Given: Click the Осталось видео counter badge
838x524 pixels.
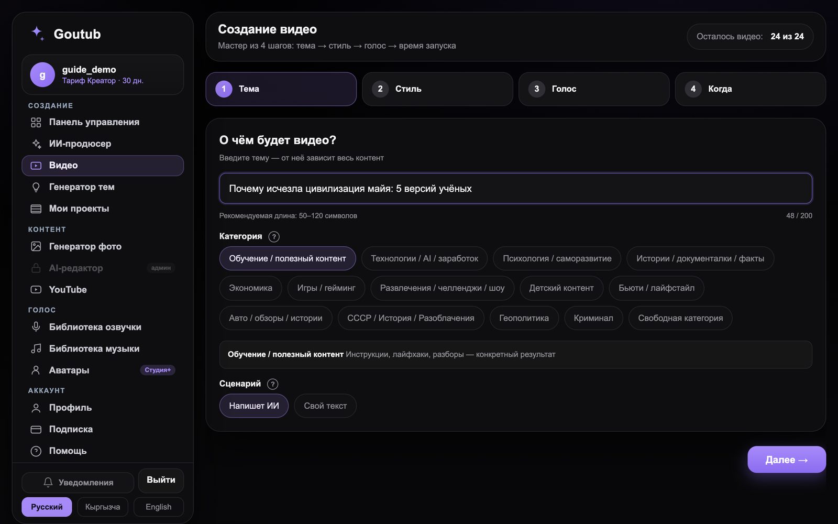Looking at the screenshot, I should tap(750, 37).
